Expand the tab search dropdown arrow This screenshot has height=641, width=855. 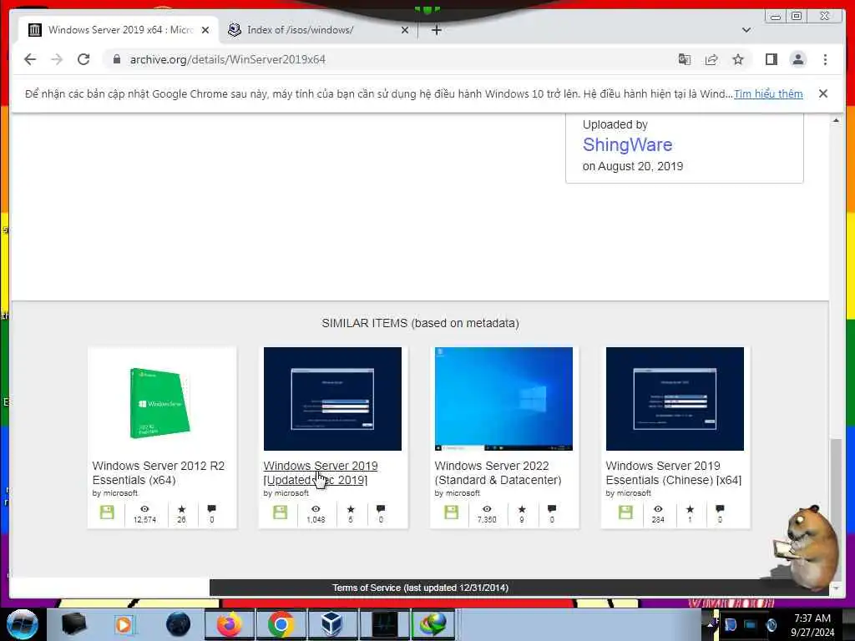(746, 30)
